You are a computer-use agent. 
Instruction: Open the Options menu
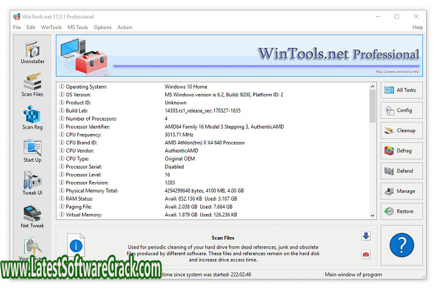tap(103, 27)
